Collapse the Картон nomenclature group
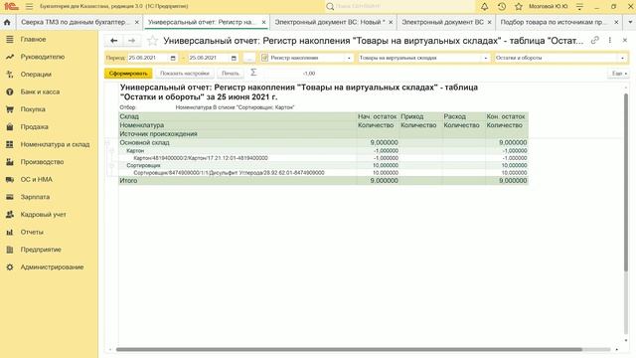Image resolution: width=636 pixels, height=358 pixels. 112,151
